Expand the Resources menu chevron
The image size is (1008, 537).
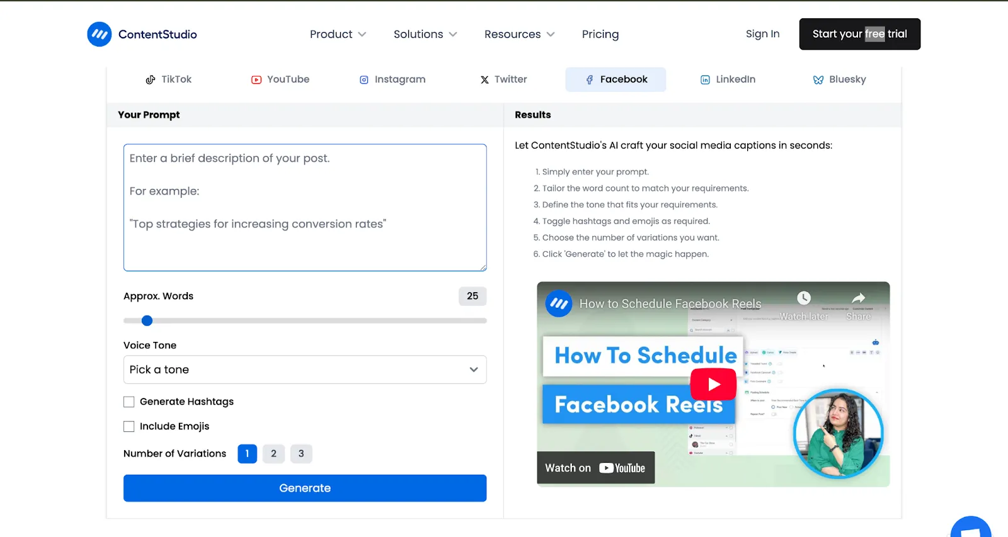[551, 35]
